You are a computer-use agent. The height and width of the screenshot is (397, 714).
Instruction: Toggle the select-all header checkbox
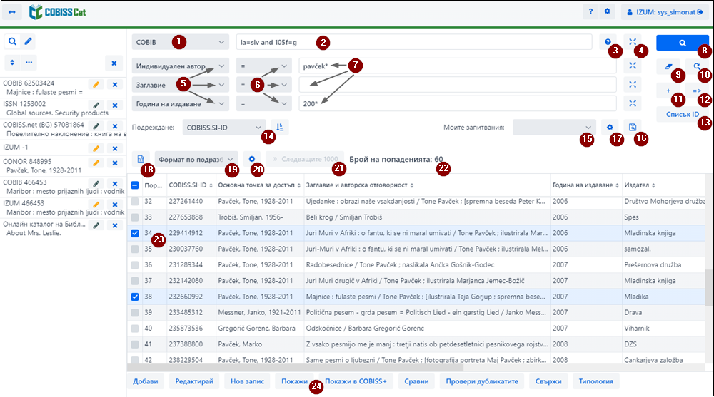pos(135,185)
